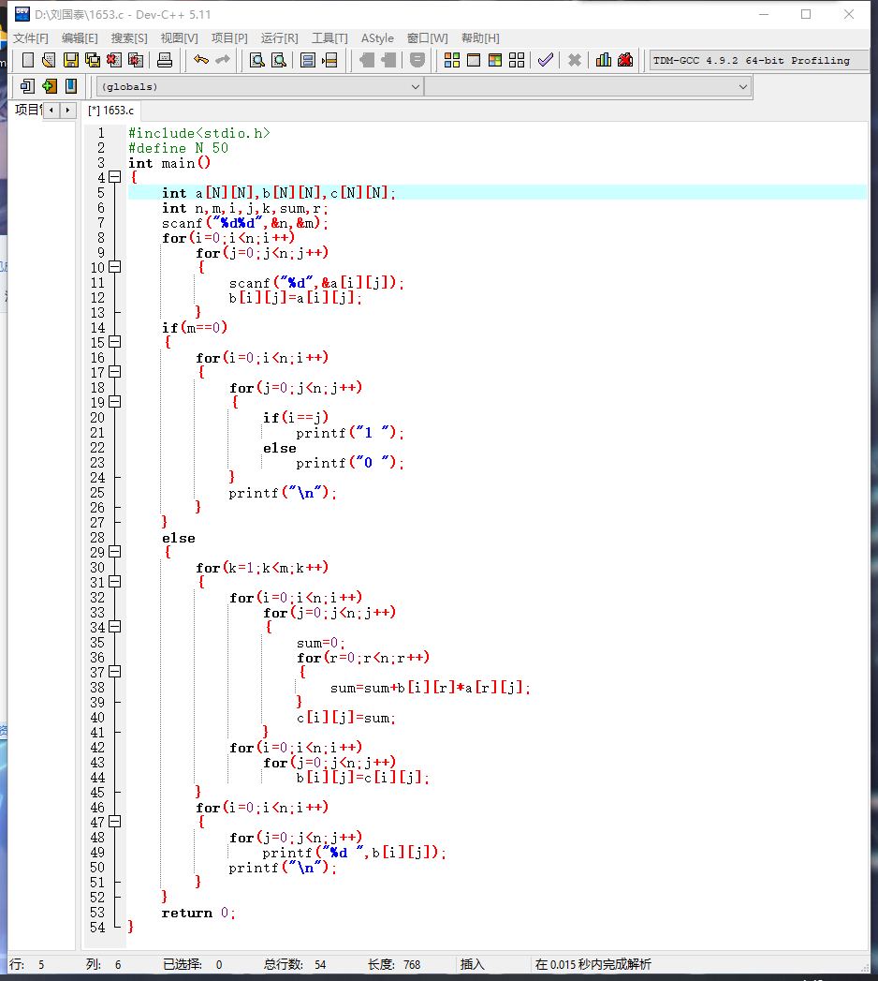Open the 搜索[S] menu
This screenshot has height=981, width=878.
coord(129,38)
